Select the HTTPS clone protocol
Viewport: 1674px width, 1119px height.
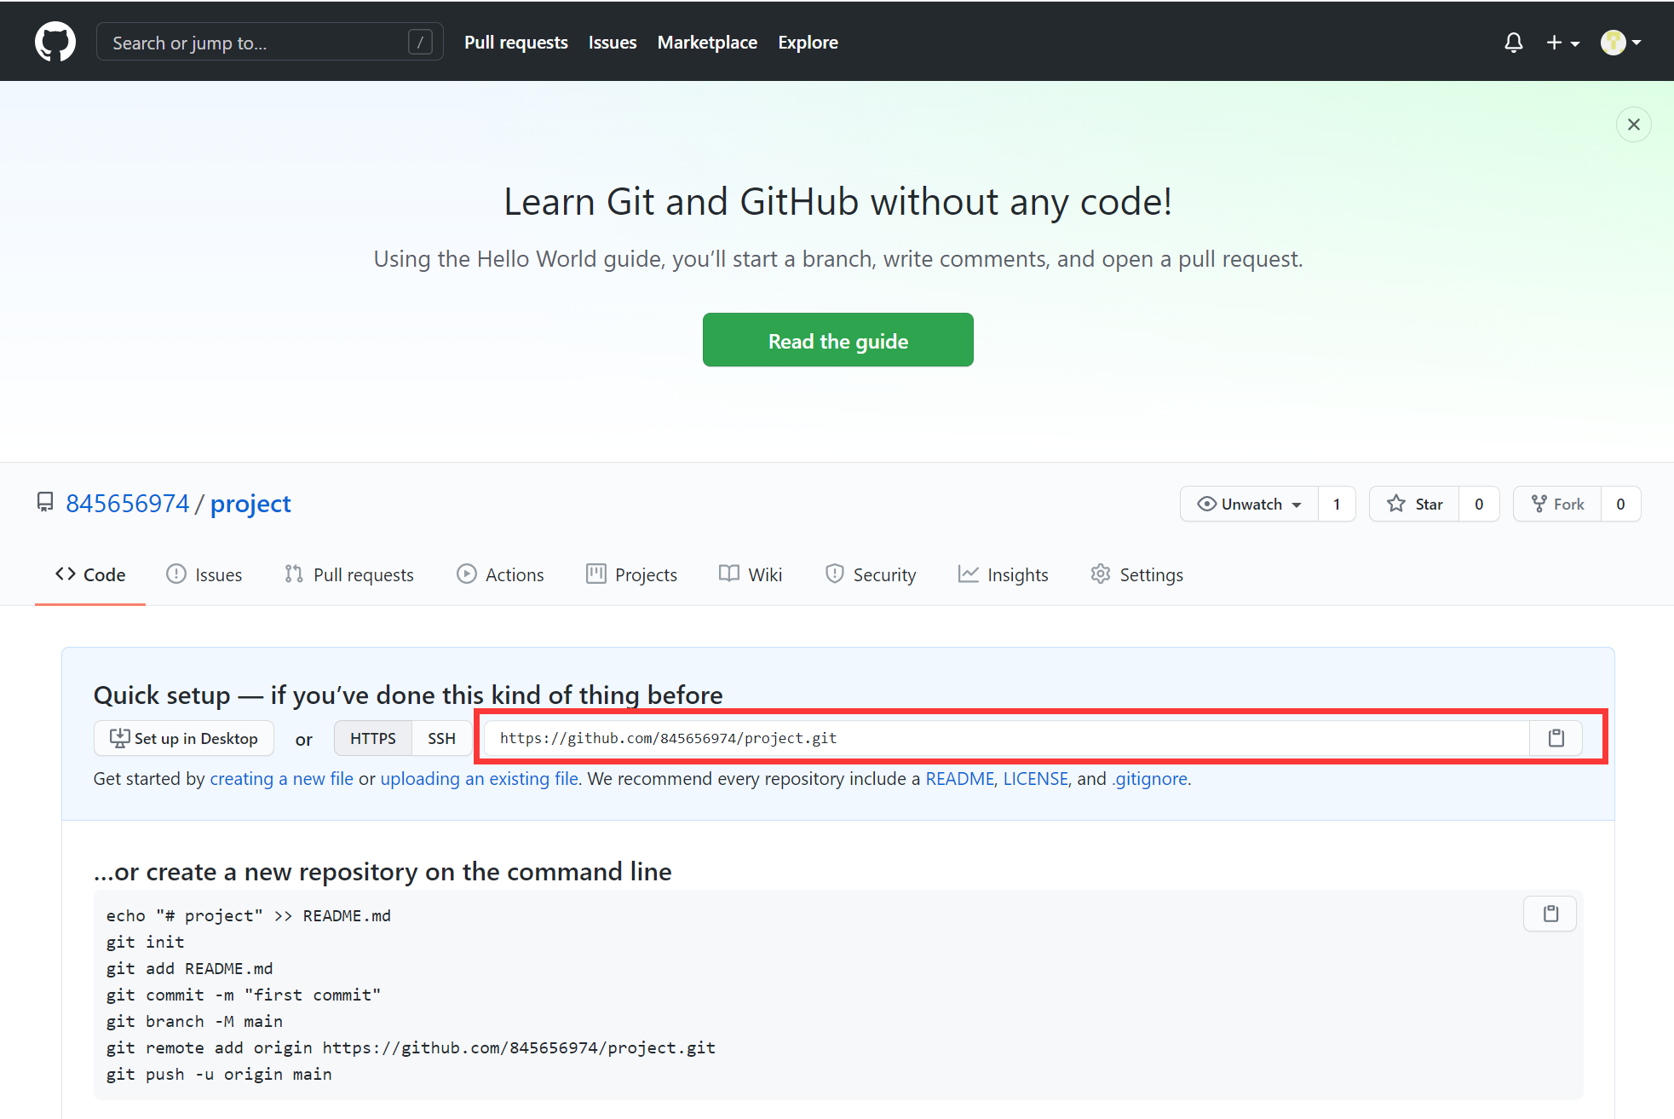point(372,738)
